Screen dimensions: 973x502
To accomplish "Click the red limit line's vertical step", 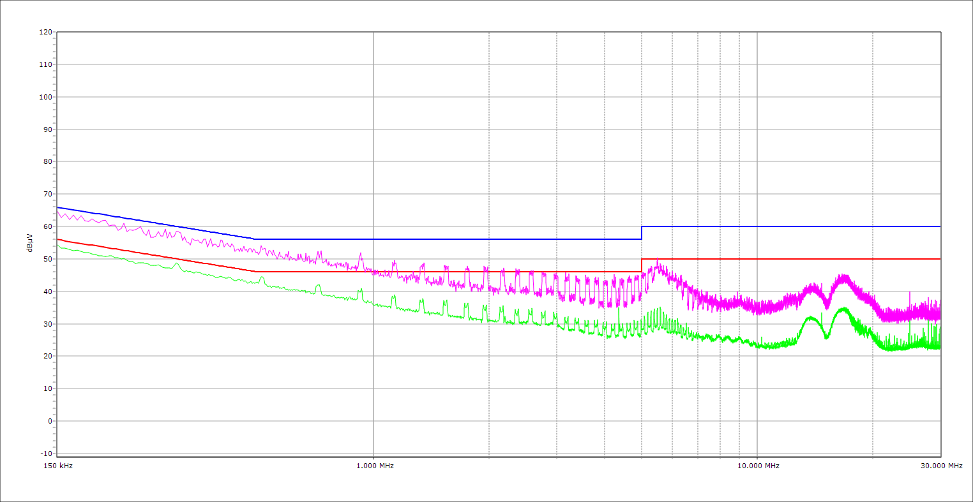I will 642,265.
